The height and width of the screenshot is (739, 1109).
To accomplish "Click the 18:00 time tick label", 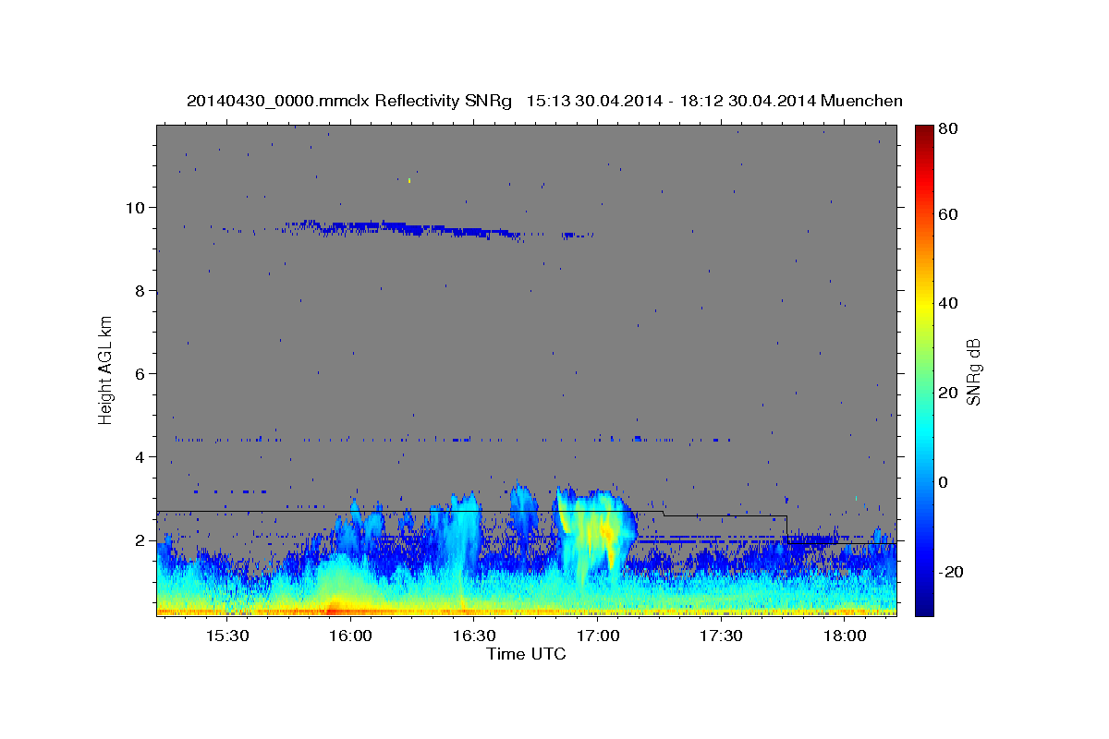I will click(x=844, y=636).
